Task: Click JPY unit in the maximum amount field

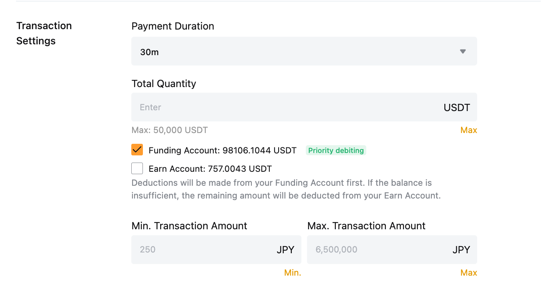Action: coord(461,250)
